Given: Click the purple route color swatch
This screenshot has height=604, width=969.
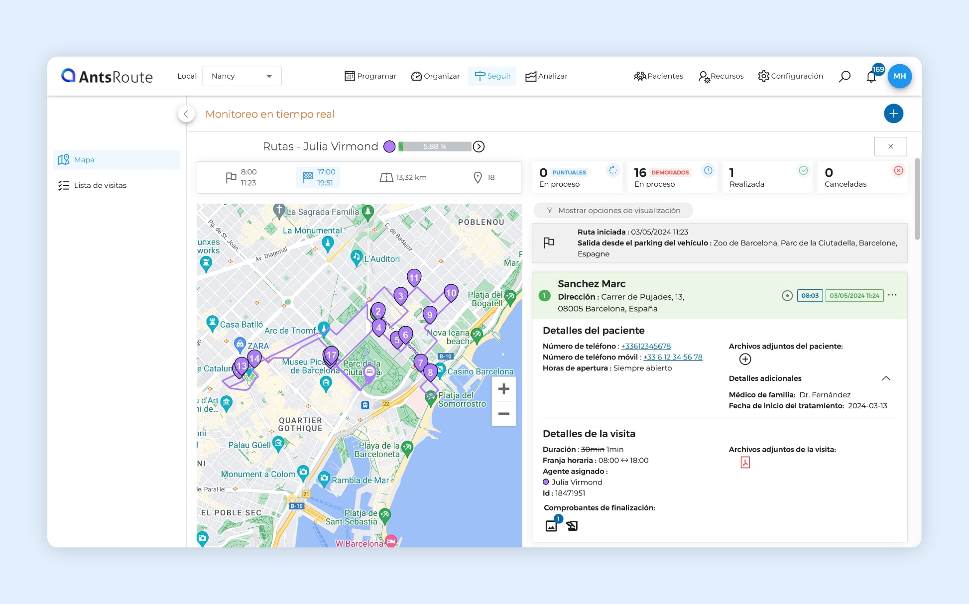Looking at the screenshot, I should click(x=389, y=146).
